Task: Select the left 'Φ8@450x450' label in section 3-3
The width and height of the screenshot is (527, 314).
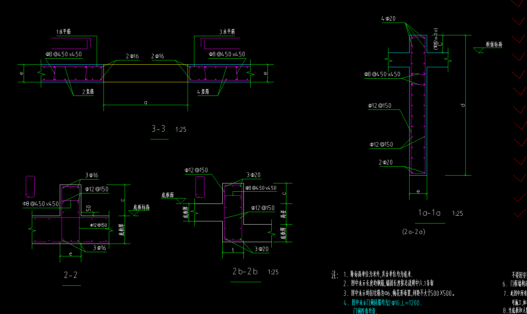Action: coord(64,54)
